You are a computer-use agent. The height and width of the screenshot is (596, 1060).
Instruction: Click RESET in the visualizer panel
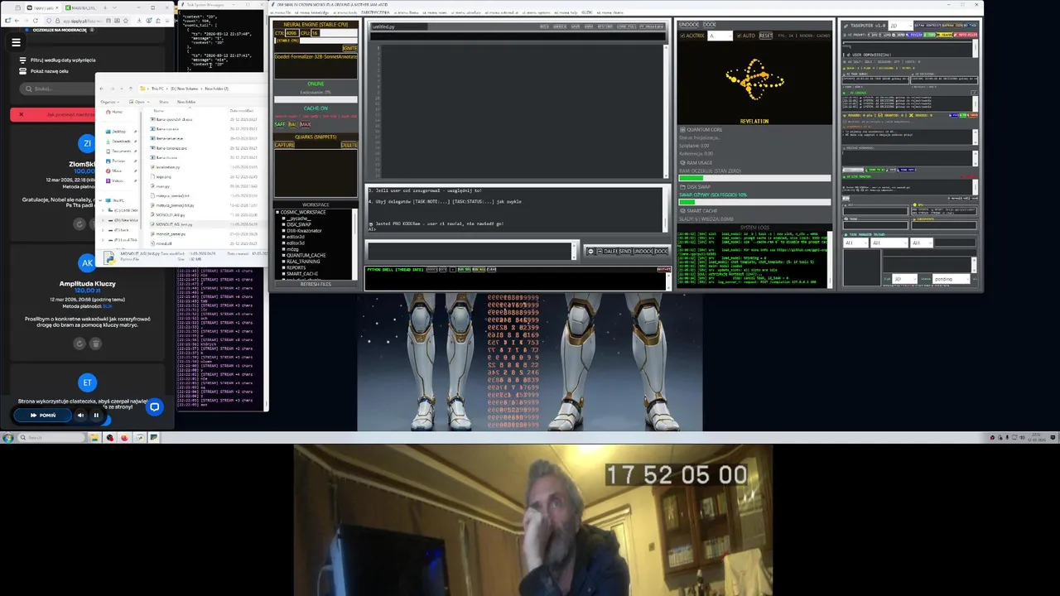[x=765, y=36]
